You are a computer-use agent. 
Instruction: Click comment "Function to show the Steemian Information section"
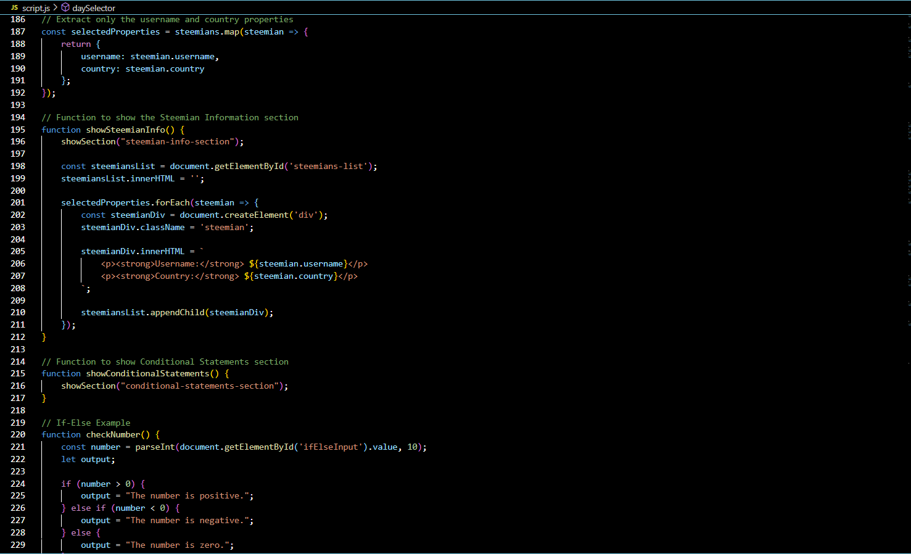point(170,117)
